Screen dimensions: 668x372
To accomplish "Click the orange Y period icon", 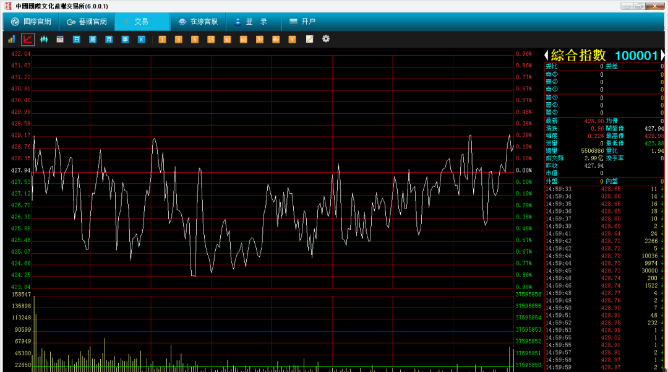I will click(292, 39).
